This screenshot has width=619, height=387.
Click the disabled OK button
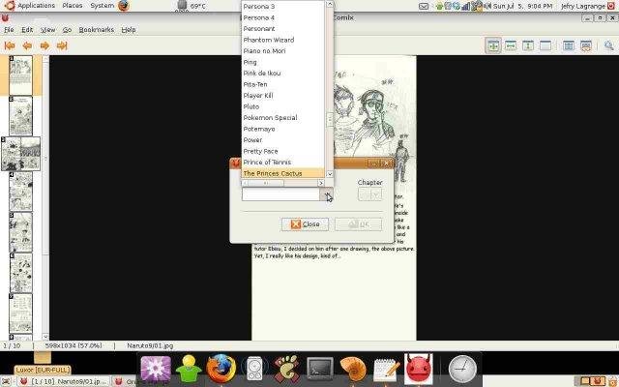[x=359, y=224]
